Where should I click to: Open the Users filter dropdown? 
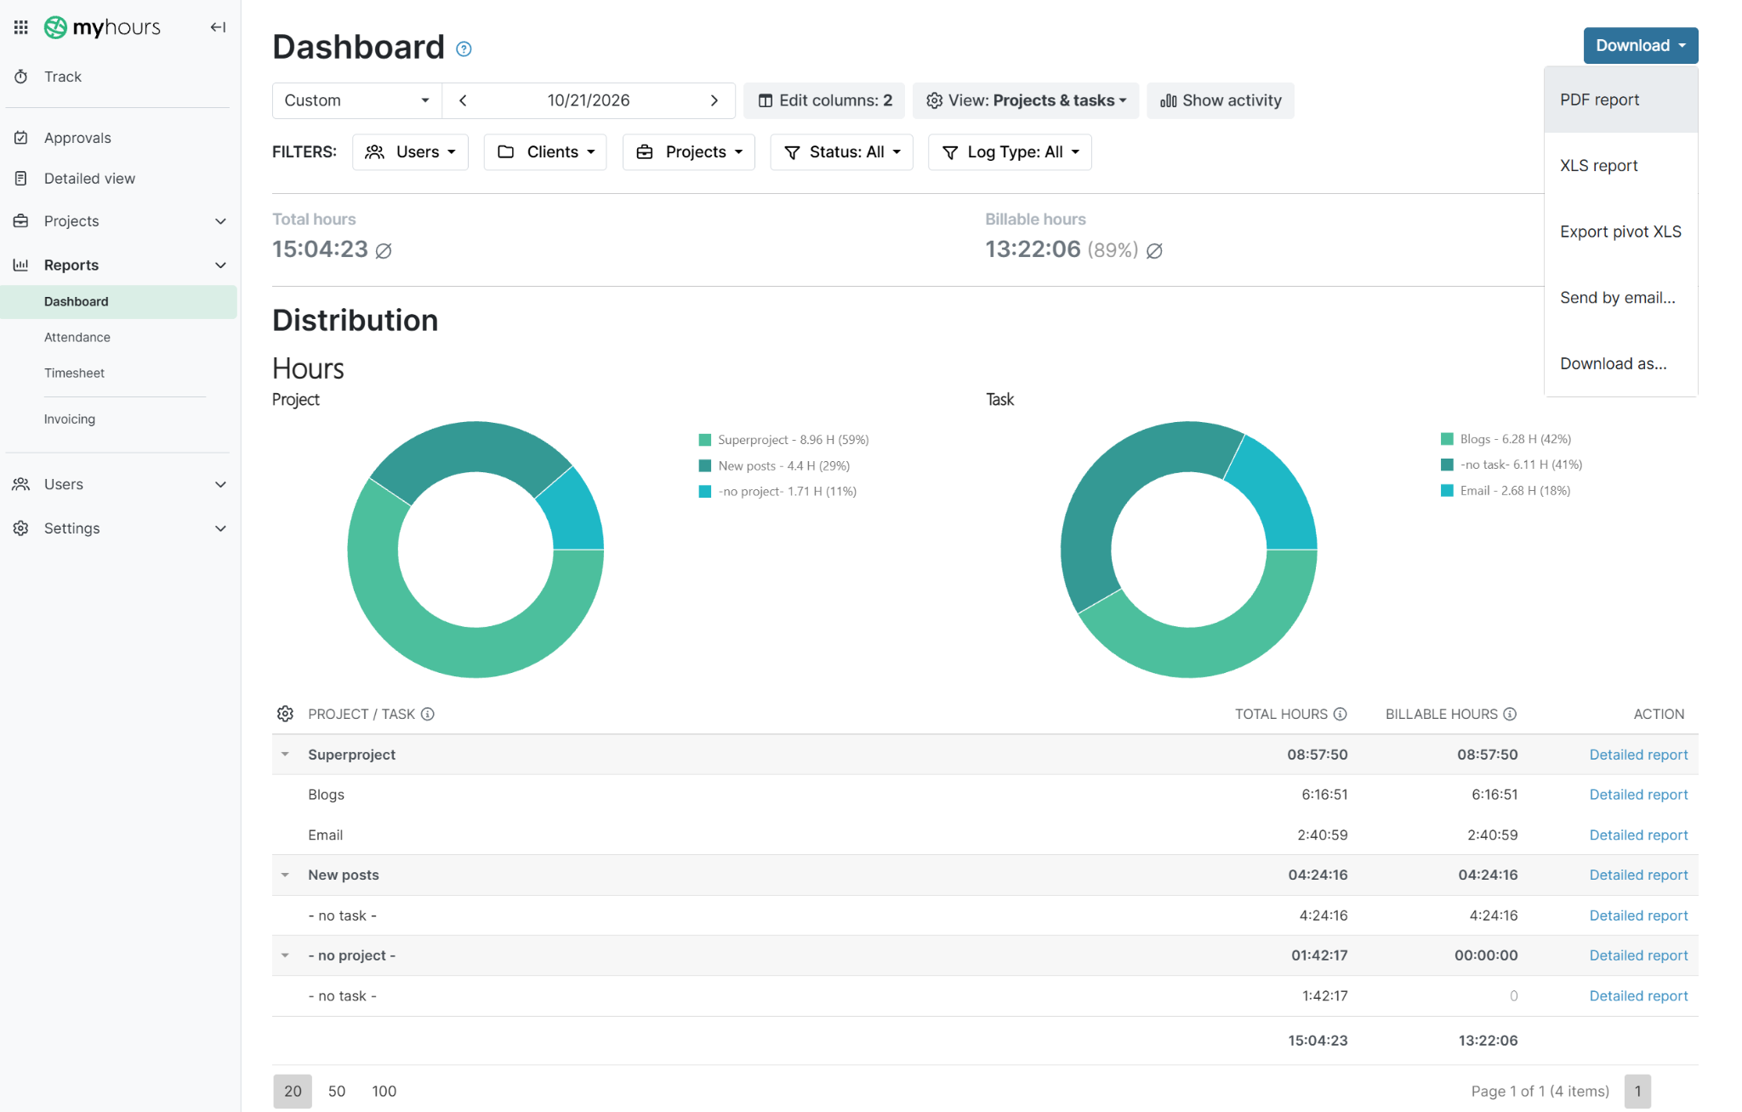[x=410, y=152]
